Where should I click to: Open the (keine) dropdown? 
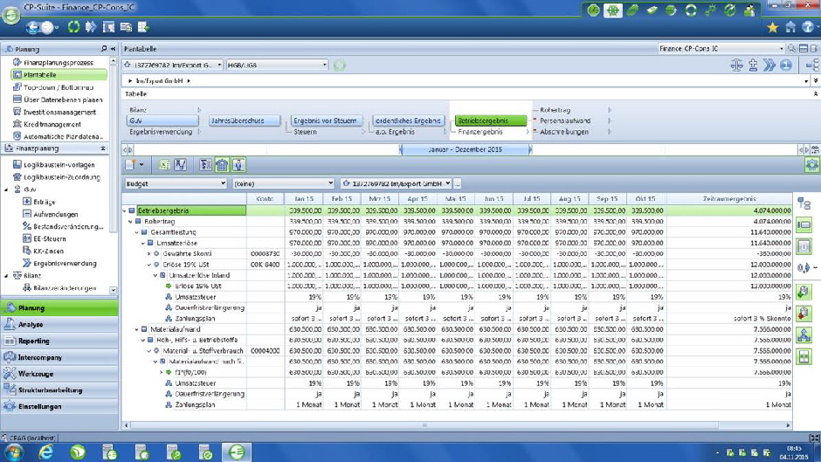click(284, 184)
